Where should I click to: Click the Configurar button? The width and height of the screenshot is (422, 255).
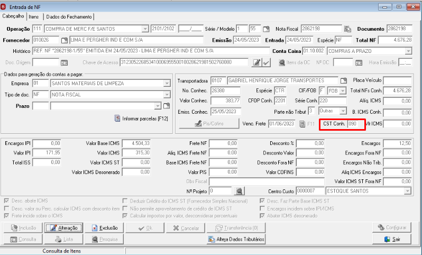tap(391, 227)
